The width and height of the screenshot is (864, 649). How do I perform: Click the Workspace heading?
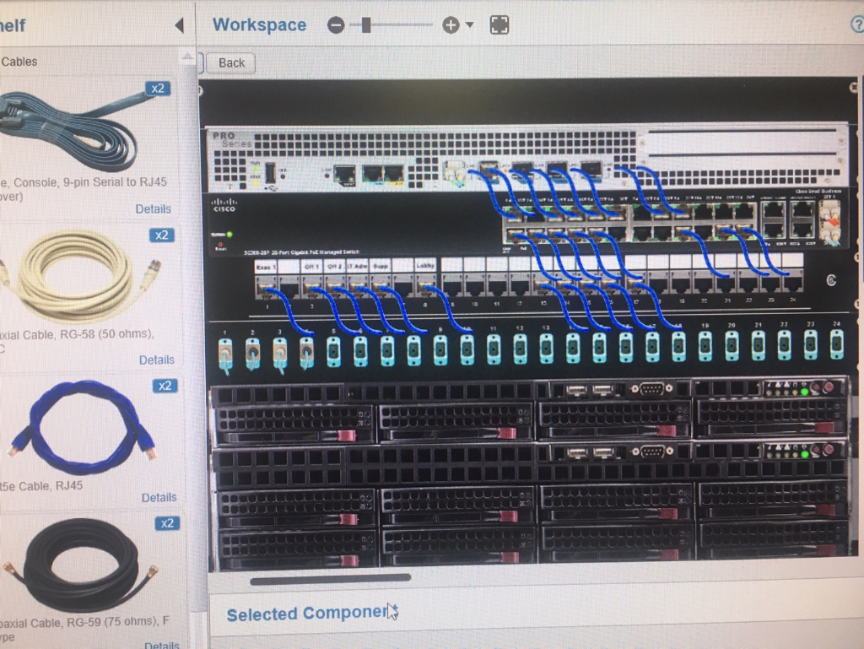click(x=259, y=24)
